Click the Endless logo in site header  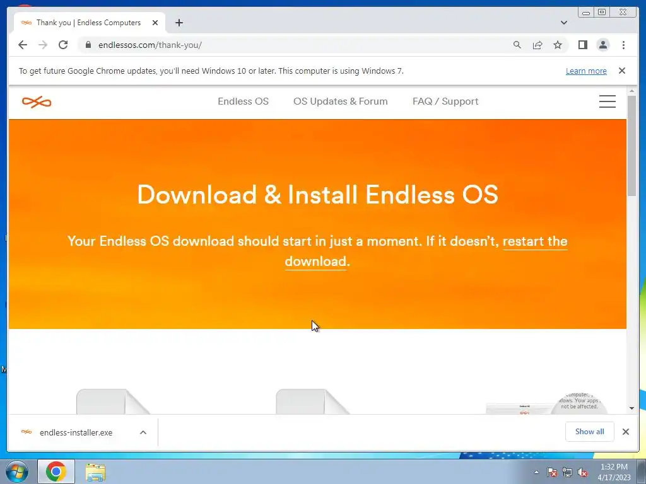[37, 101]
